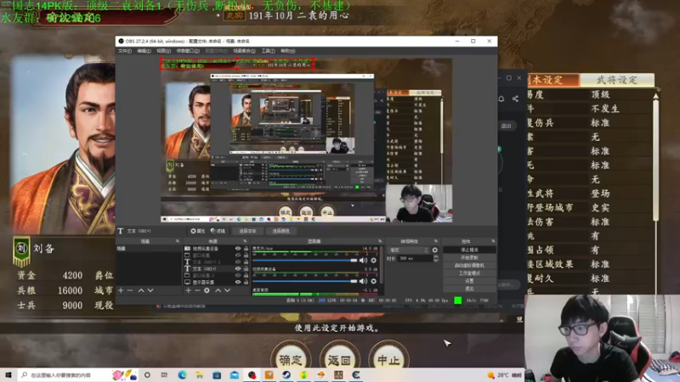Toggle visibility of 窗口采集 source
Screen dimensions: 680x382
238,256
